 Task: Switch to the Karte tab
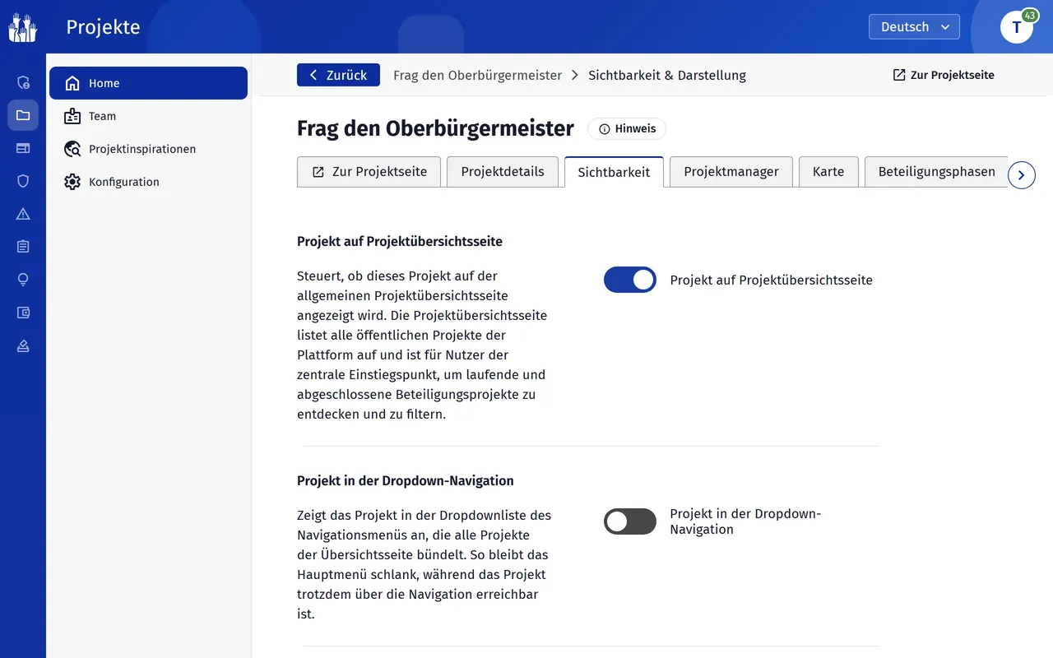[x=828, y=172]
